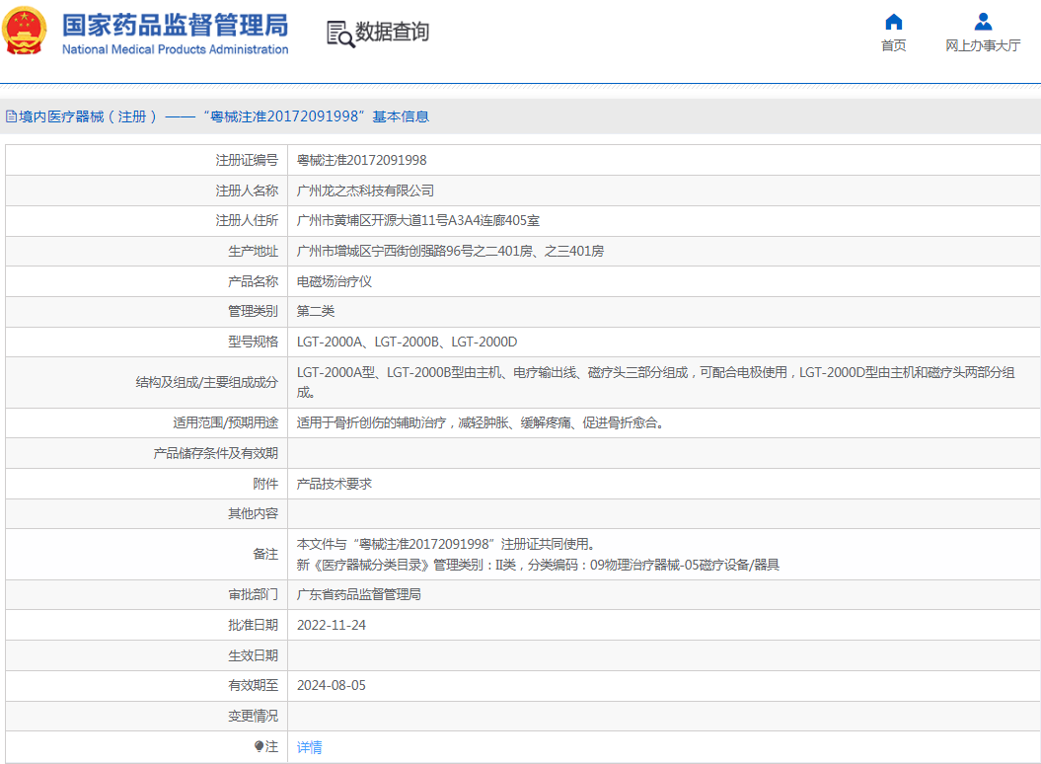Click the 国家药品监督管理局 title
Screen dimensions: 1041x764
(176, 26)
